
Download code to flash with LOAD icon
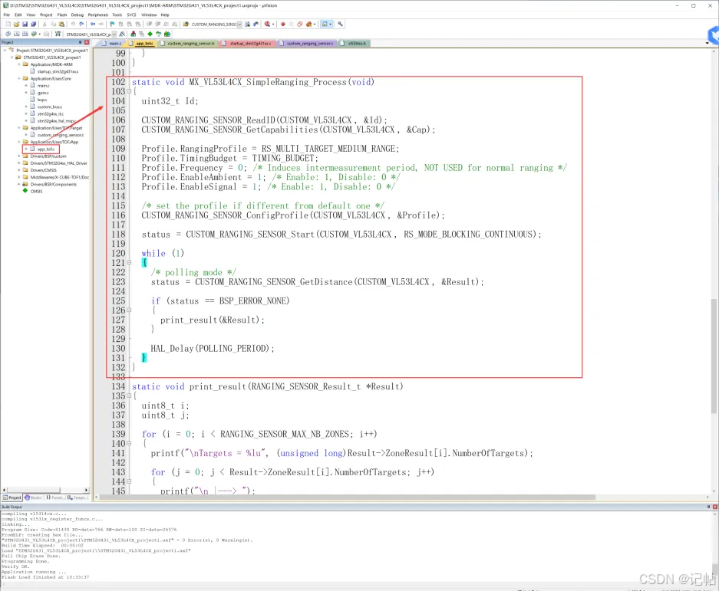58,34
